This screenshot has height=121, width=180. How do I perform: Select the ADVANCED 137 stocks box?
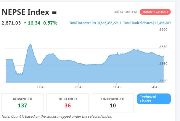(x=22, y=103)
